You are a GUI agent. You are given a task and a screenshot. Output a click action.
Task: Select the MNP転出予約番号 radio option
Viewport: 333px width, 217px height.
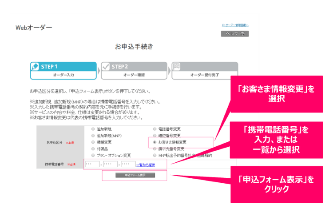[155, 155]
